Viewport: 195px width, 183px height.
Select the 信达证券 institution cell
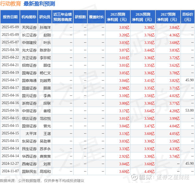pyautogui.click(x=29, y=118)
